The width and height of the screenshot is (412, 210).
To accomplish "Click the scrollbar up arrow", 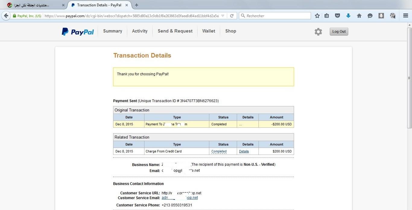I will tap(409, 25).
